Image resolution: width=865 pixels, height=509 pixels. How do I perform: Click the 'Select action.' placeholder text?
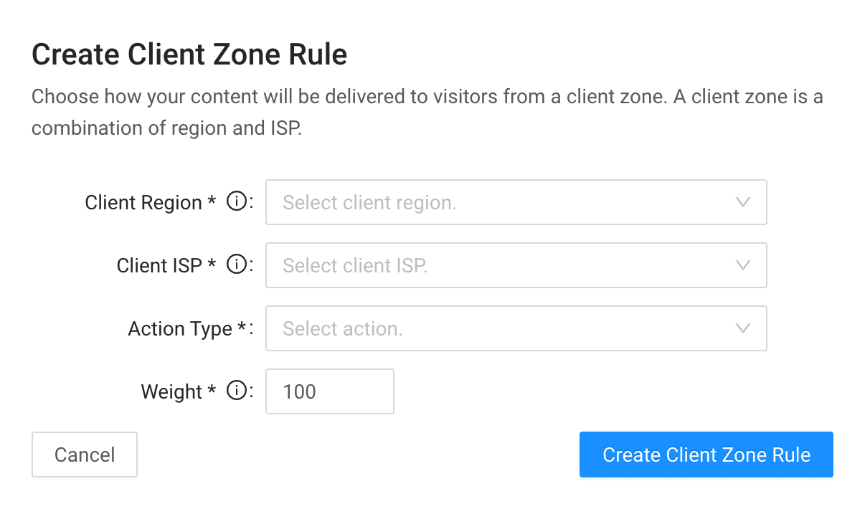[343, 329]
